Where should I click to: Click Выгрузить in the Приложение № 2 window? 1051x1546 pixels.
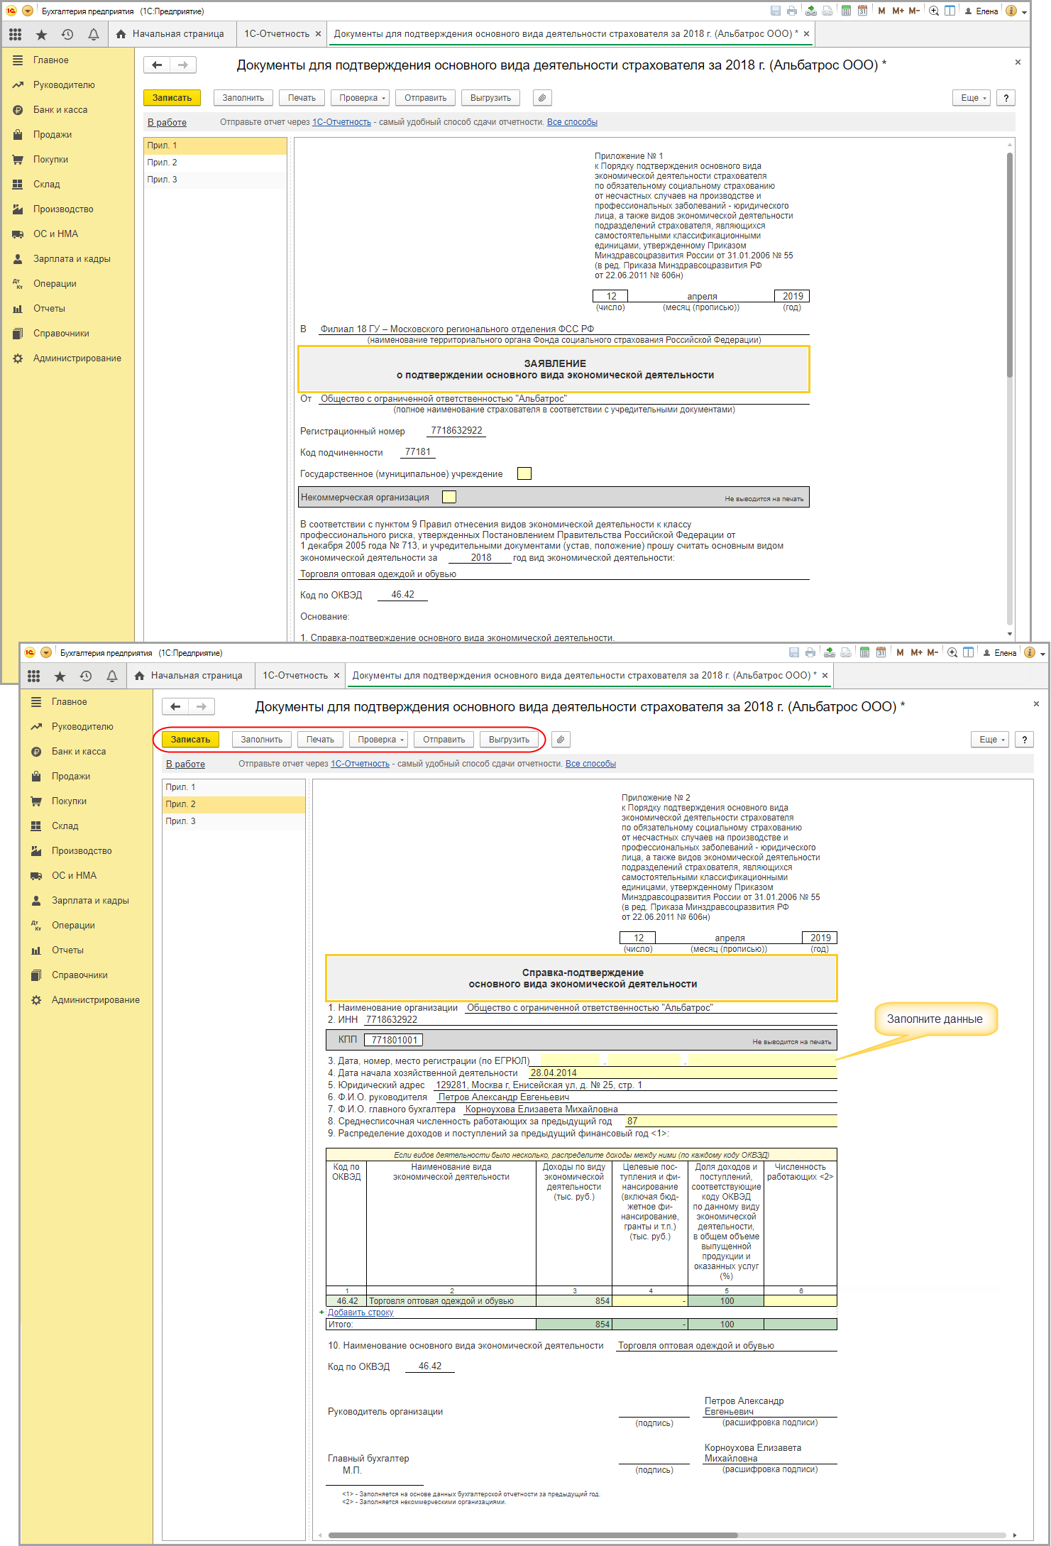509,740
